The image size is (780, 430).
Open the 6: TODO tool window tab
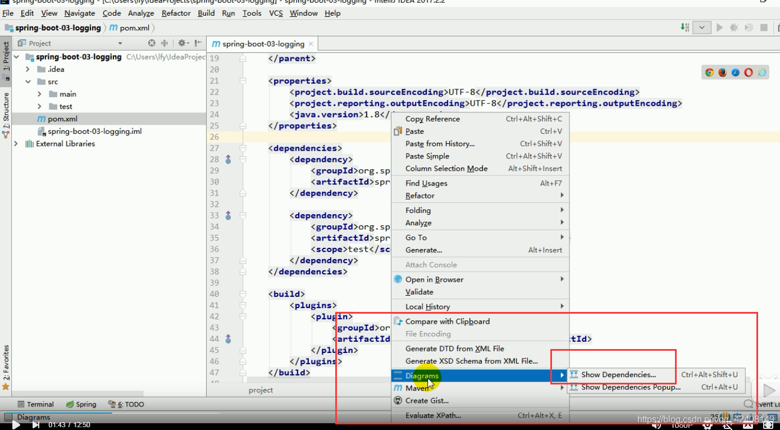126,404
